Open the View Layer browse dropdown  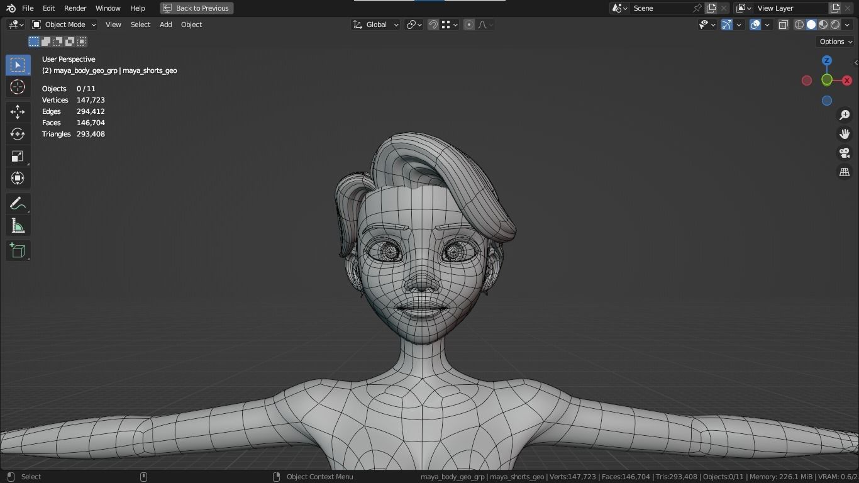pos(744,8)
